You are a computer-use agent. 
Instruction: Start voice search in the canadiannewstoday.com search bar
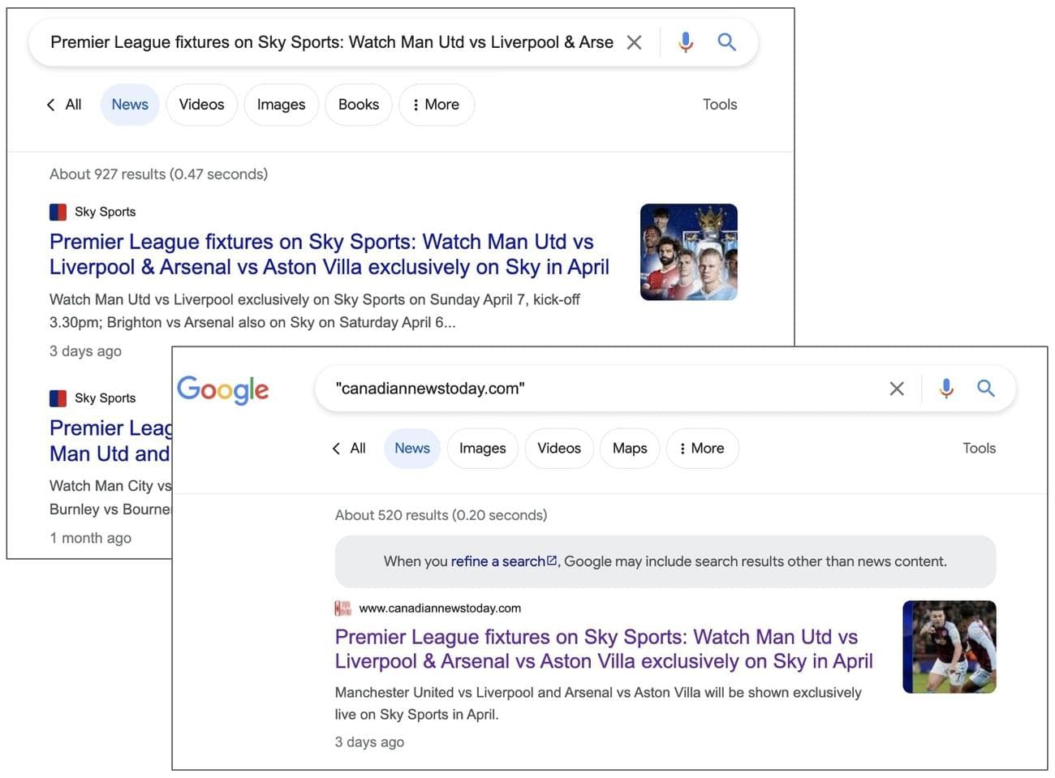pyautogui.click(x=946, y=389)
